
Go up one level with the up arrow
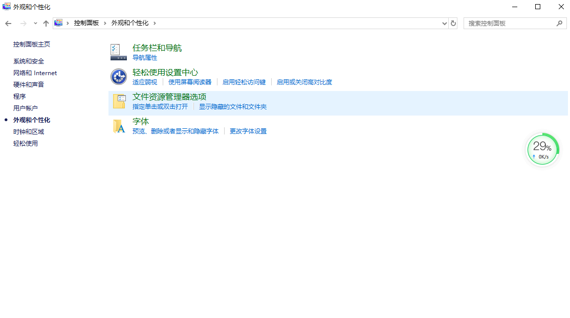[46, 23]
